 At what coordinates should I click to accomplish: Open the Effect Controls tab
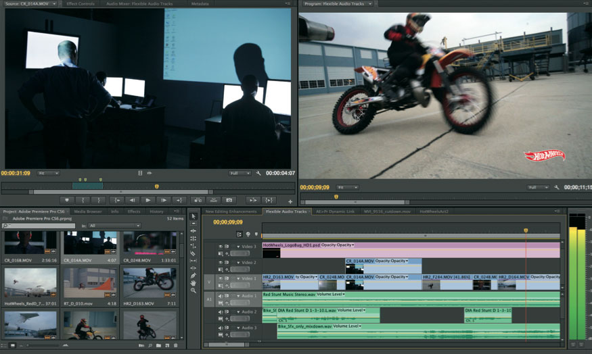coord(81,4)
